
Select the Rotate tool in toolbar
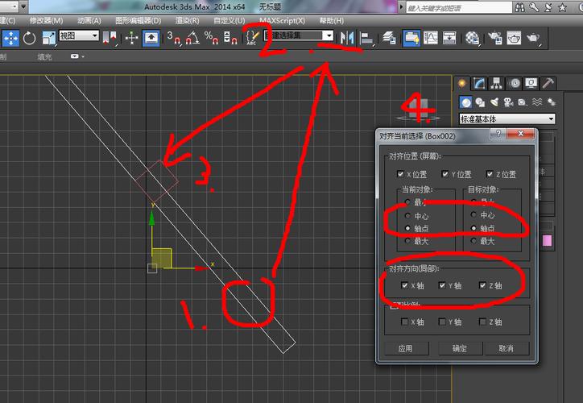(x=30, y=37)
